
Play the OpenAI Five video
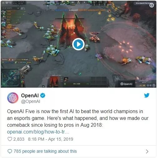point(78,44)
